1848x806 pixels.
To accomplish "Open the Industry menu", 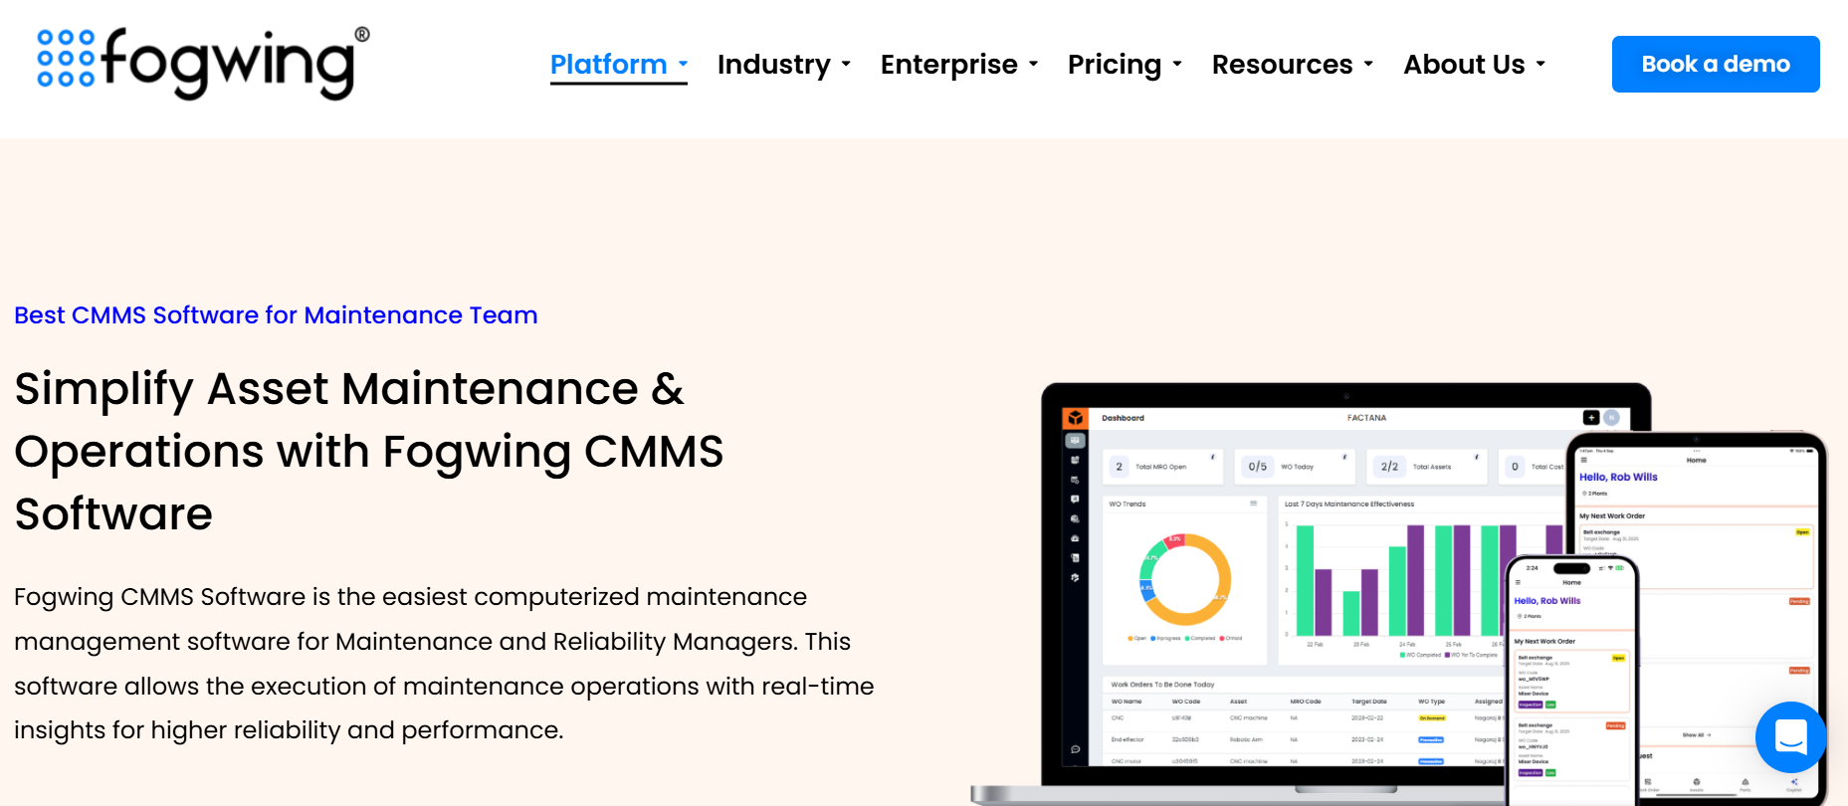I will [x=773, y=65].
